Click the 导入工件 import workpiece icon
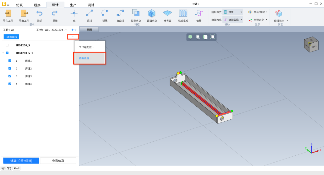 [x=8, y=13]
